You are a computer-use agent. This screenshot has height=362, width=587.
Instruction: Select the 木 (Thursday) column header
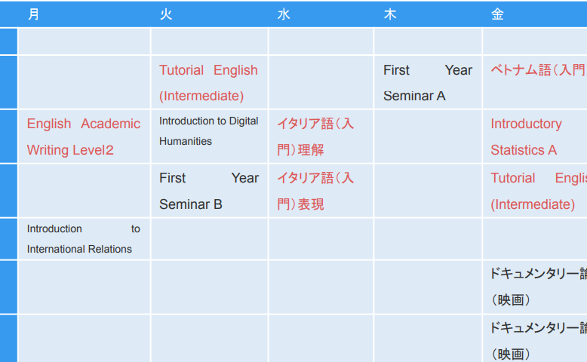point(389,14)
